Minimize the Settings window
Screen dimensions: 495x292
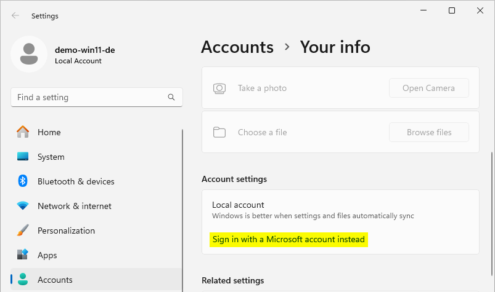click(423, 10)
